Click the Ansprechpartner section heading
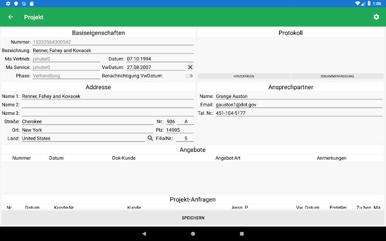Image resolution: width=386 pixels, height=241 pixels. coord(291,87)
